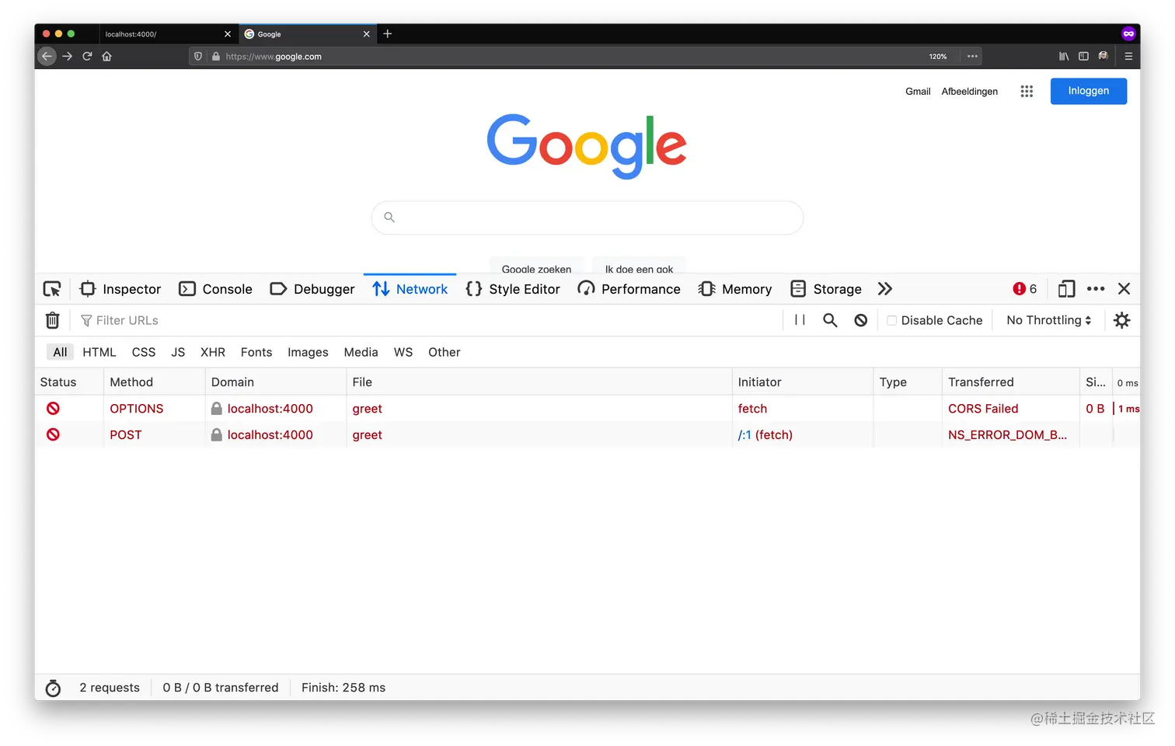1175x746 pixels.
Task: Filter requests by CSS
Action: point(144,352)
